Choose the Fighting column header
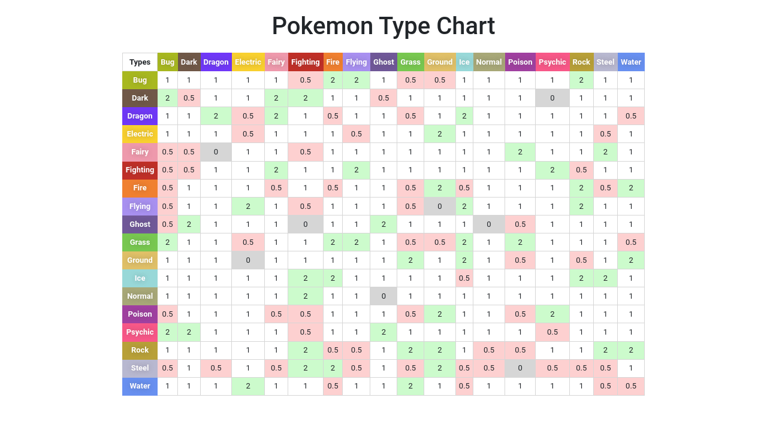The height and width of the screenshot is (431, 767). (x=306, y=62)
